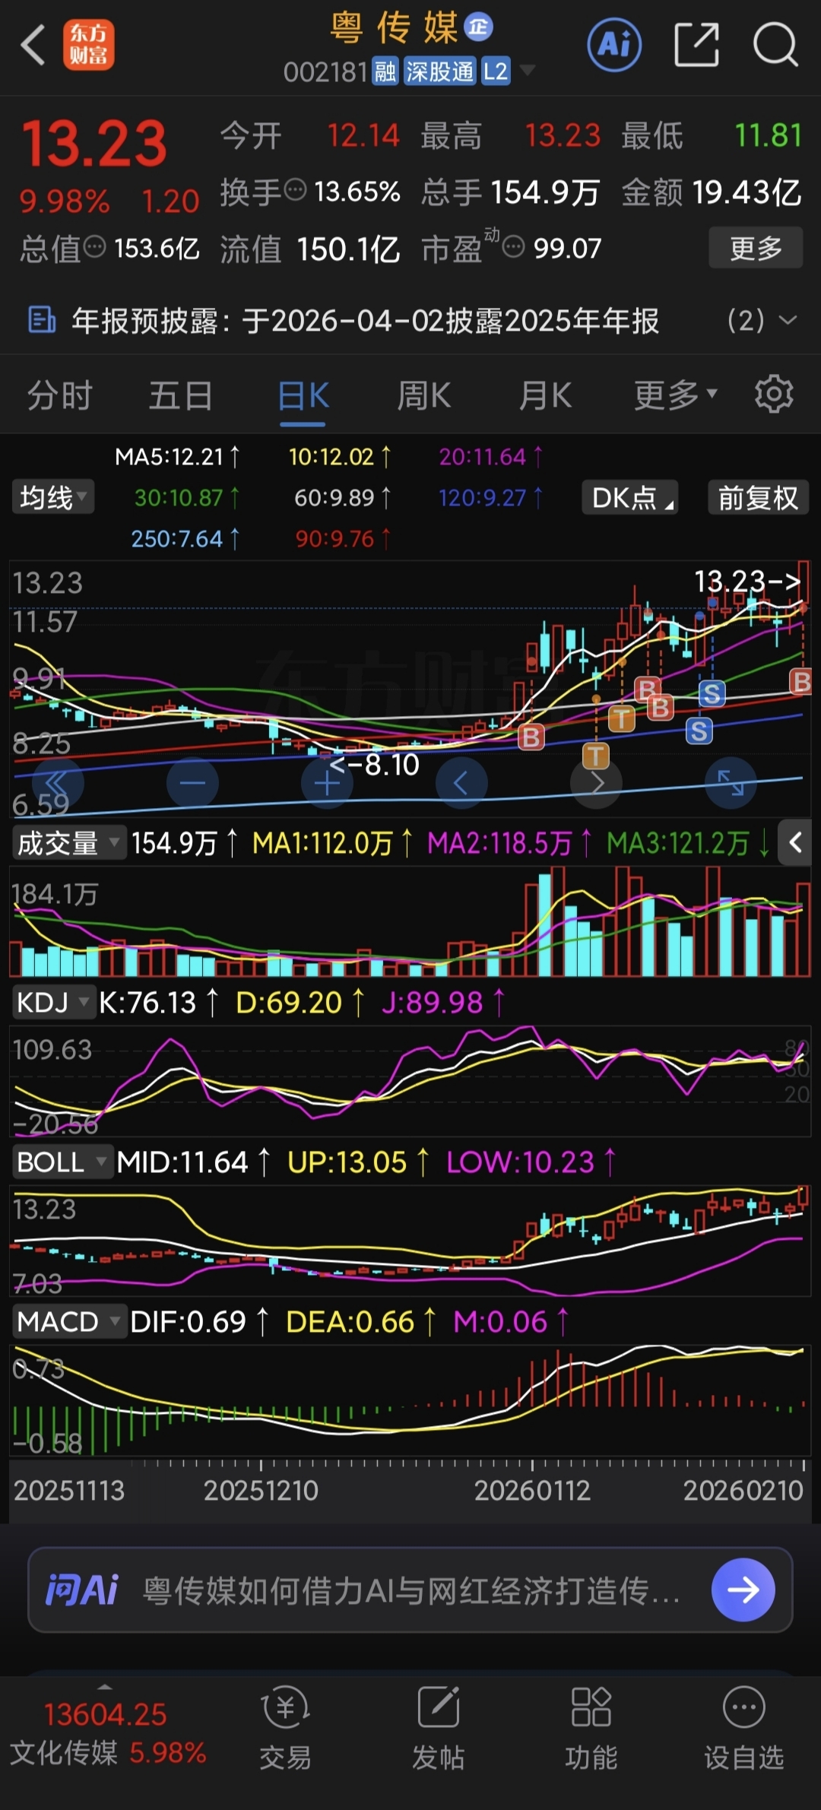The image size is (821, 1810).
Task: Open 成交量 indicator dropdown
Action: pyautogui.click(x=68, y=843)
